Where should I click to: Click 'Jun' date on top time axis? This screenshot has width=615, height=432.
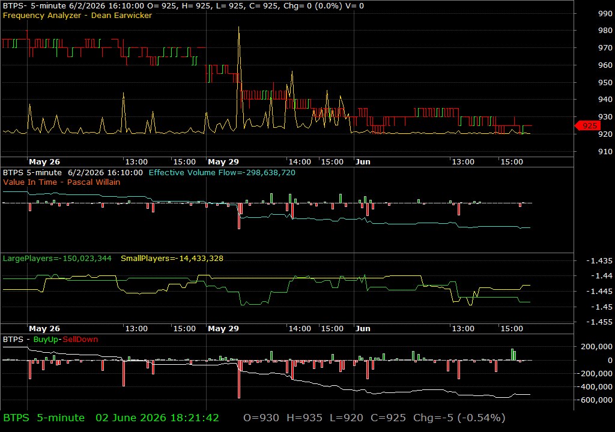[363, 162]
